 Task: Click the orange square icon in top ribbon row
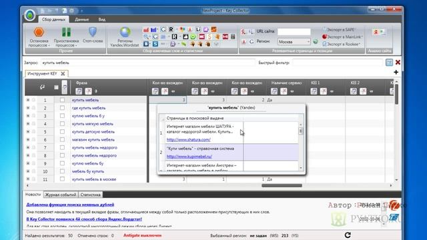point(213,29)
